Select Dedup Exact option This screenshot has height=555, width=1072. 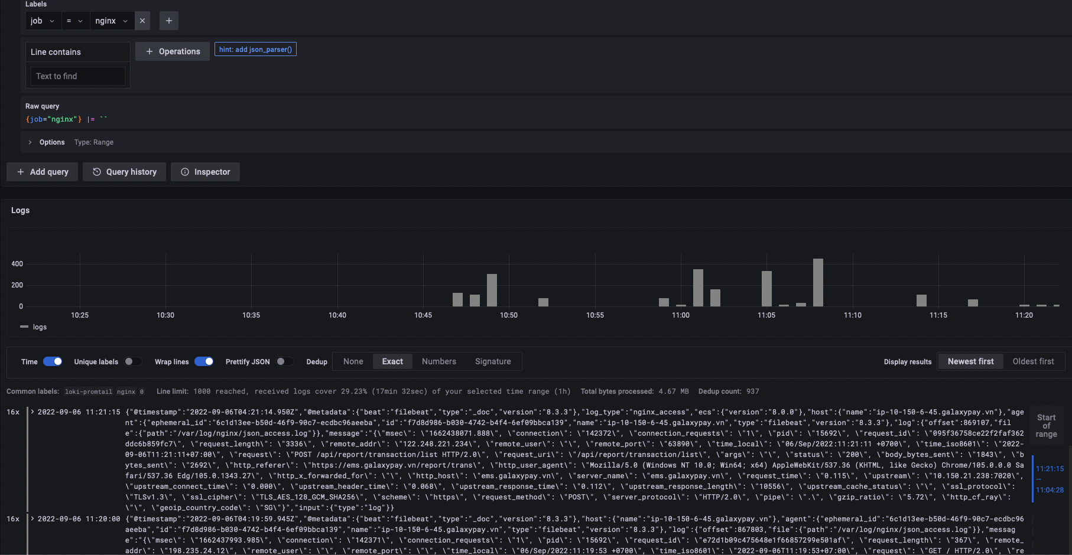[392, 361]
